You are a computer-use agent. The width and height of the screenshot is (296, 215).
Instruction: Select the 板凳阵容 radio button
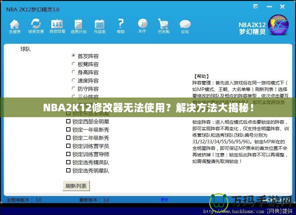coord(73,64)
